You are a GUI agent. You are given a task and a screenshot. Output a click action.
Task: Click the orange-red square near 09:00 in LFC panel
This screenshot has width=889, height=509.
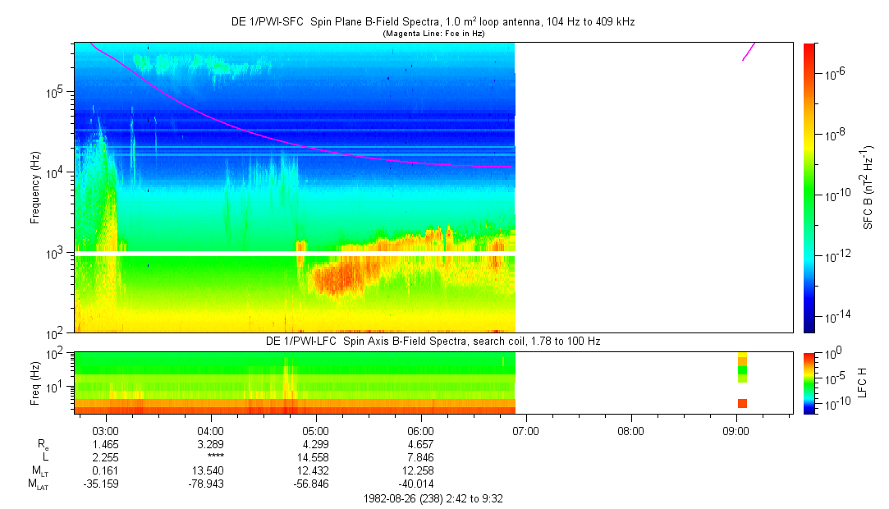coord(742,403)
